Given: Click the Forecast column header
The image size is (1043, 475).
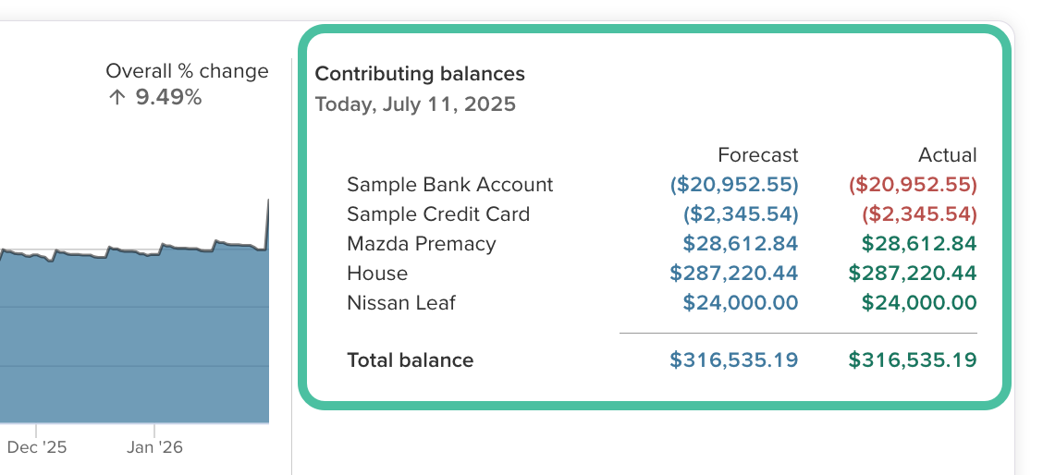Looking at the screenshot, I should click(757, 155).
